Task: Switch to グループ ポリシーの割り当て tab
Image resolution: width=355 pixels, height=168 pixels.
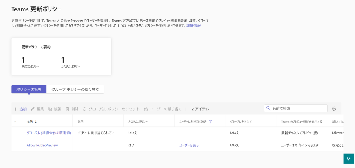Action: [75, 89]
